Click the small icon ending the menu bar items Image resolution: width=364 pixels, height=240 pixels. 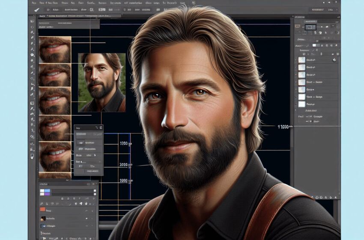(194, 3)
